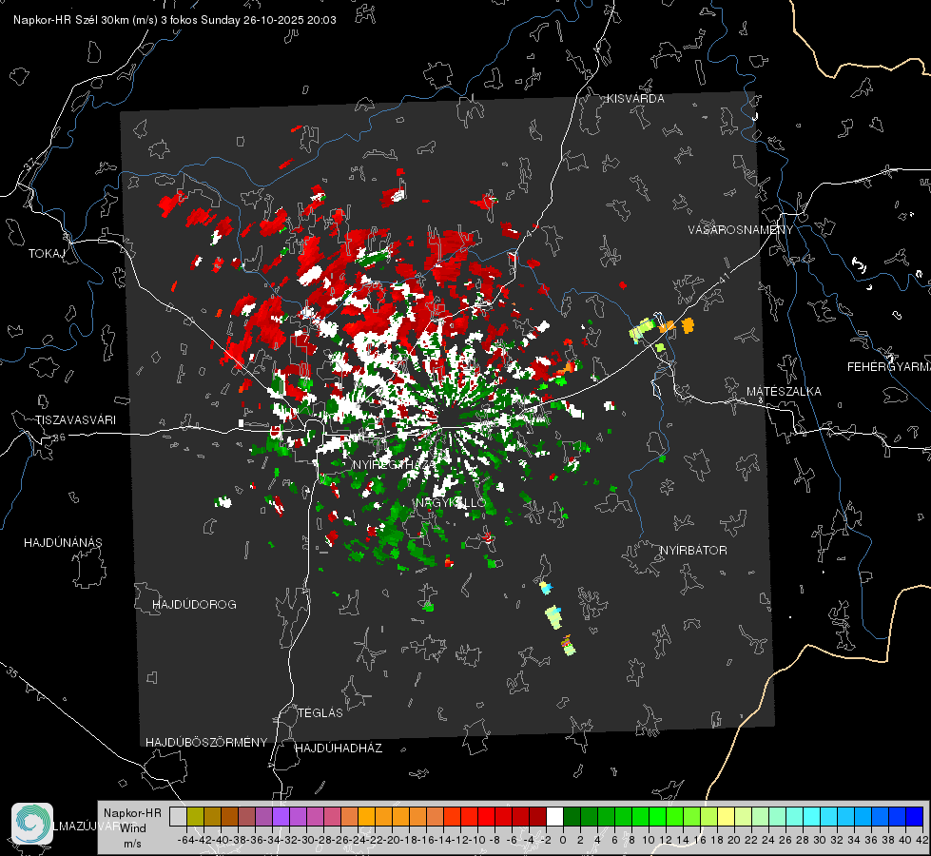
Task: Click the TISZAVASVÁRI town label
Action: 75,420
